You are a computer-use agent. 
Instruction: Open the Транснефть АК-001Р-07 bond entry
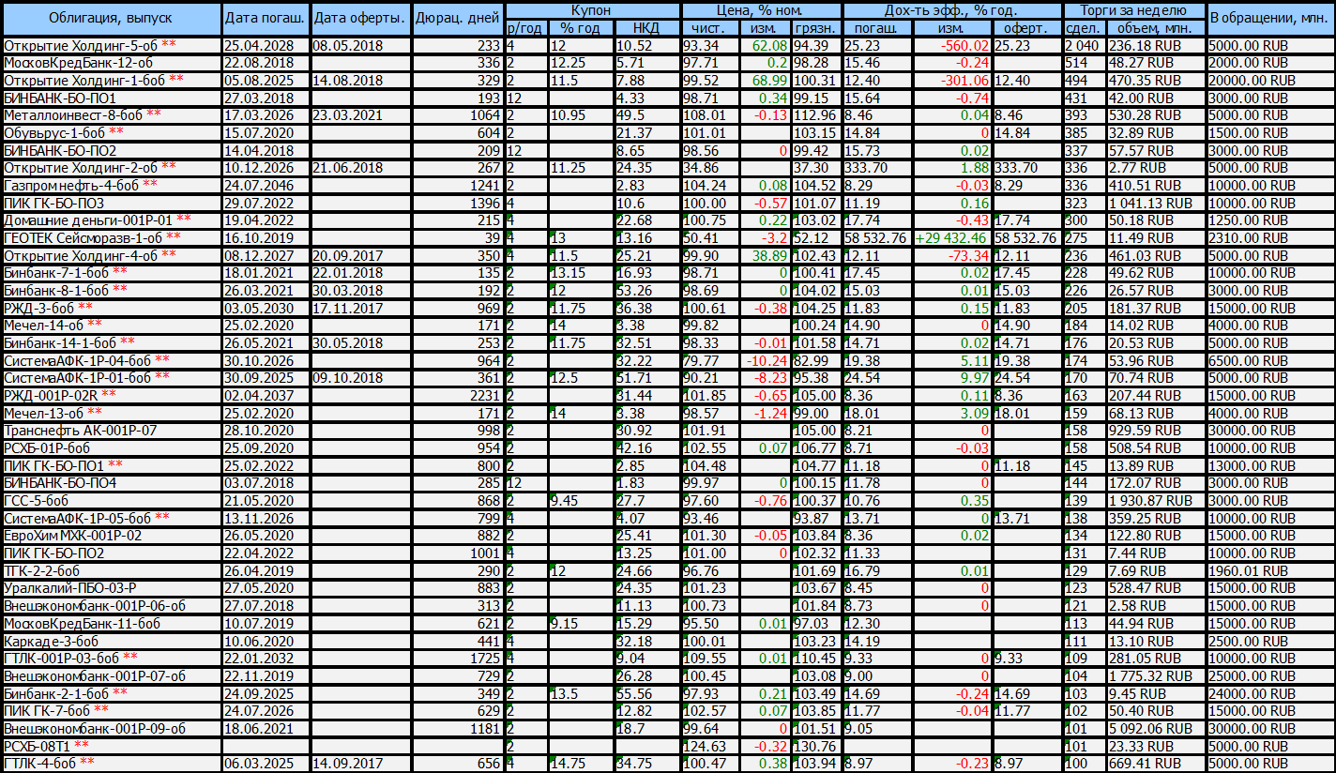coord(81,430)
